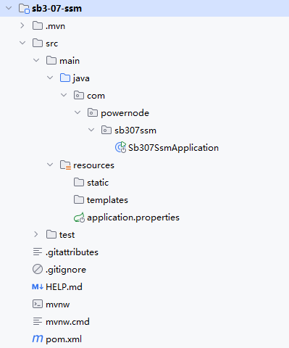
Task: Click the Markdown icon beside HELP.md
Action: 38,287
